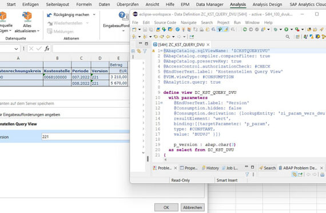The image size is (326, 213).
Task: Click the view menu dots in Problems view
Action: click(x=253, y=175)
